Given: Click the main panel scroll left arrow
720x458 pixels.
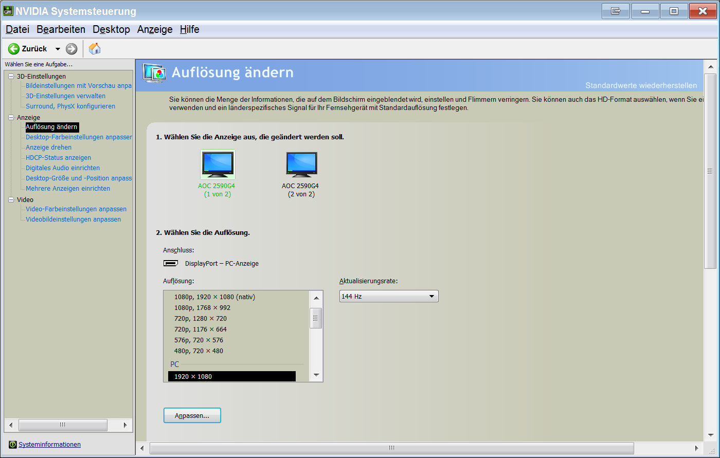Looking at the screenshot, I should coord(142,448).
